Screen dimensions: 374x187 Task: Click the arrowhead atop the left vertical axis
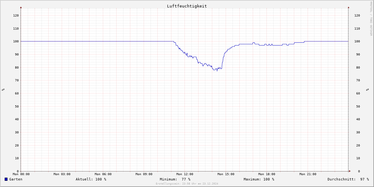(x=21, y=7)
